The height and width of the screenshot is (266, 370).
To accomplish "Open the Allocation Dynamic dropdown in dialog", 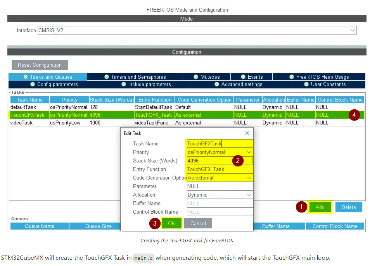I will [x=220, y=195].
